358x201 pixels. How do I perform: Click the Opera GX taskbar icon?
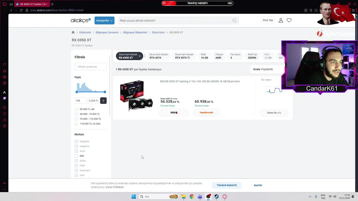pyautogui.click(x=225, y=197)
